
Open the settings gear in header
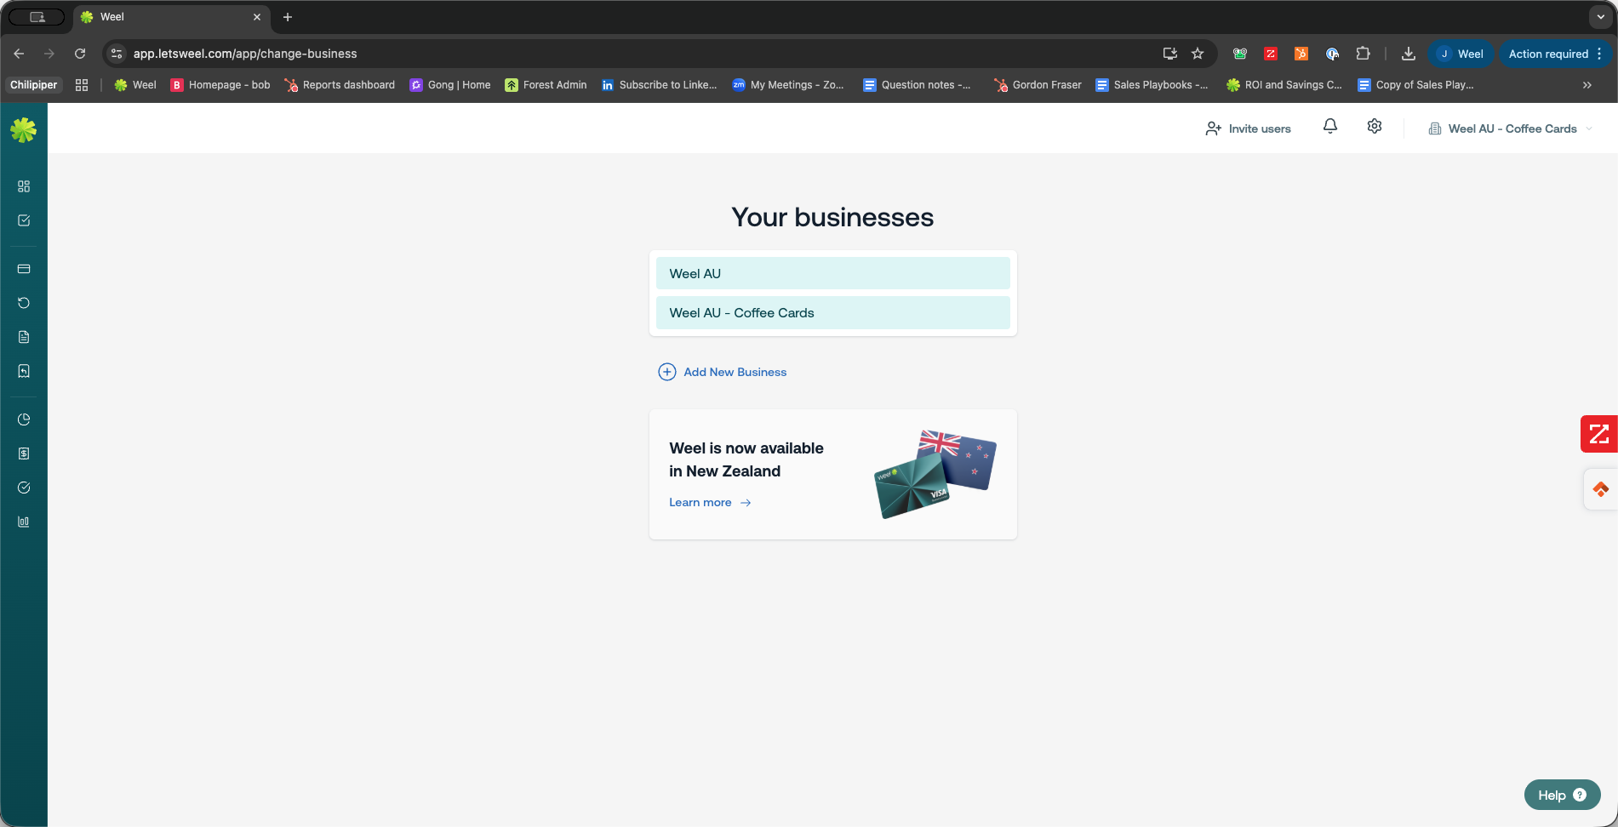pyautogui.click(x=1375, y=126)
